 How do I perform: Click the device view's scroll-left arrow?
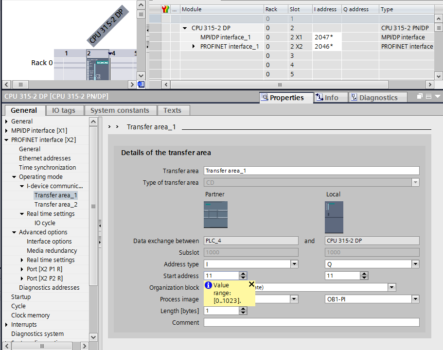pos(6,85)
